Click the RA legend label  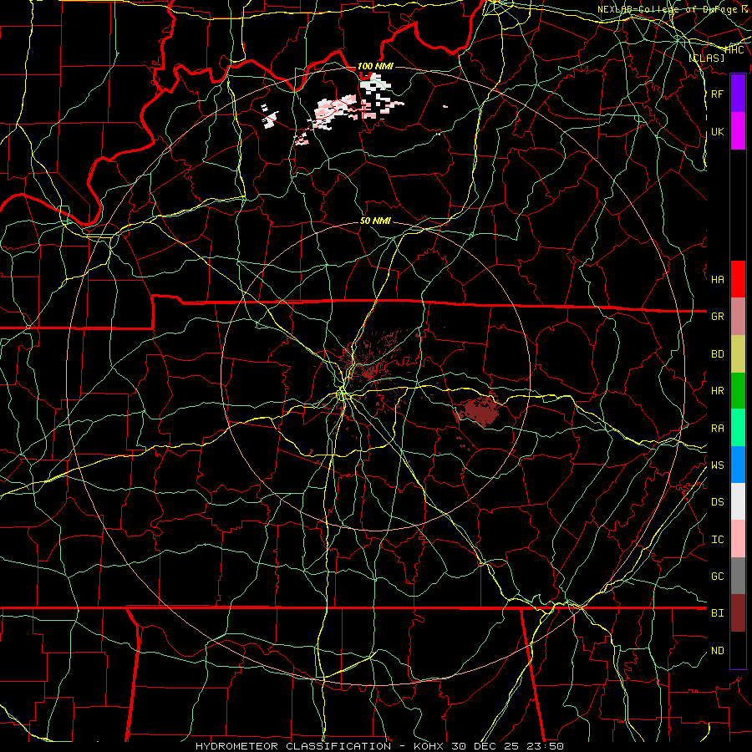(x=717, y=428)
